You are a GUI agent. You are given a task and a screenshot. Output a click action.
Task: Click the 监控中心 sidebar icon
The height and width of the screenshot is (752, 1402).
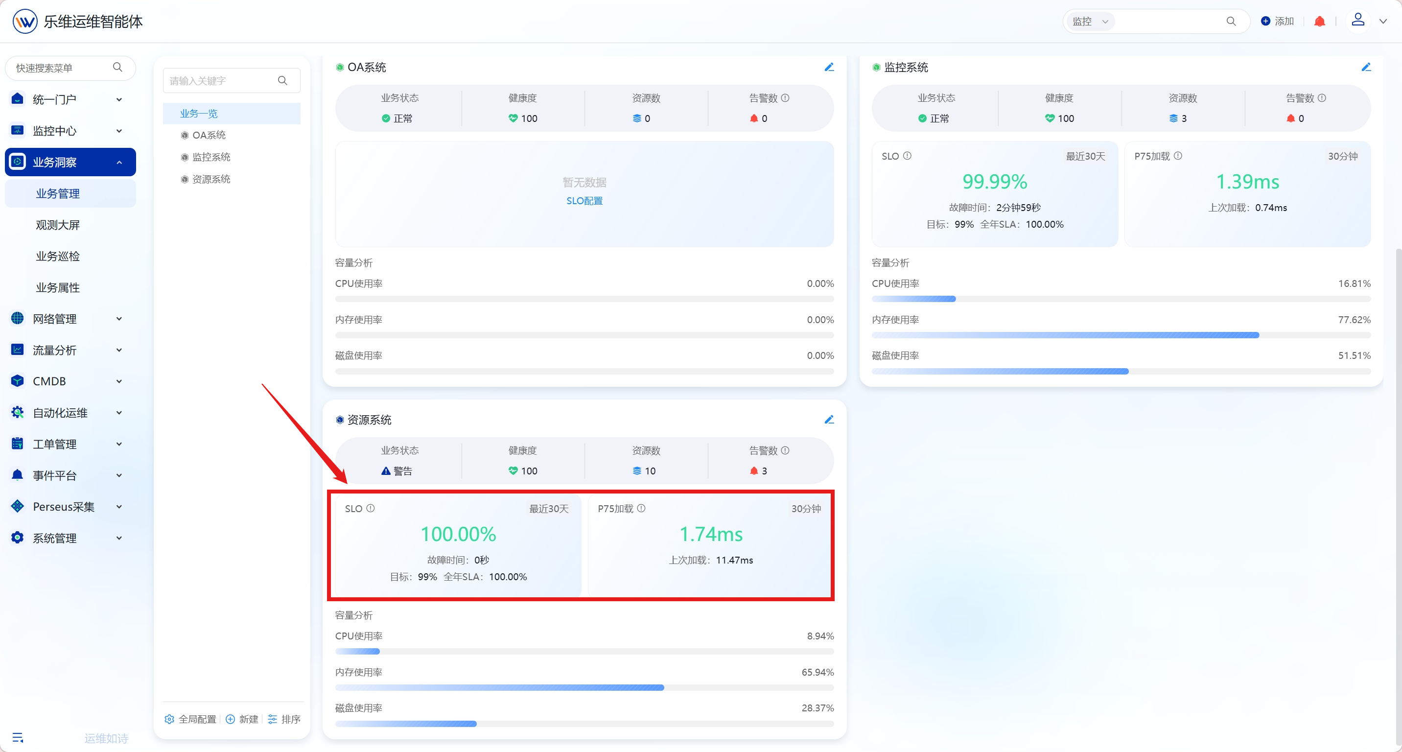(18, 130)
